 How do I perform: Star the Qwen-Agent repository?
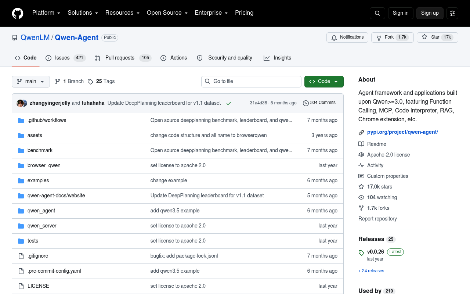pyautogui.click(x=437, y=37)
